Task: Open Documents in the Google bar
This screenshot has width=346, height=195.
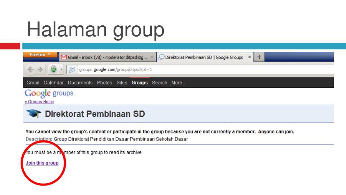Action: point(80,83)
